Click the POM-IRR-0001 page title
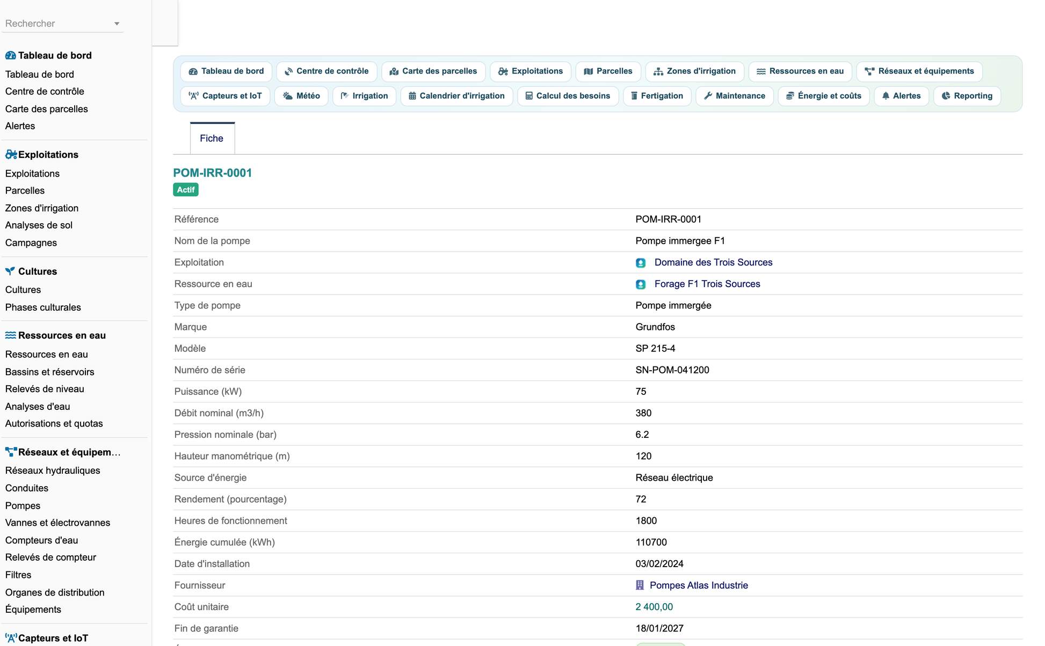Image resolution: width=1045 pixels, height=646 pixels. click(x=212, y=173)
